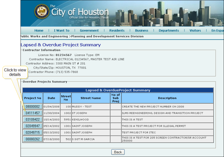Open the Home menu item

tap(39, 30)
